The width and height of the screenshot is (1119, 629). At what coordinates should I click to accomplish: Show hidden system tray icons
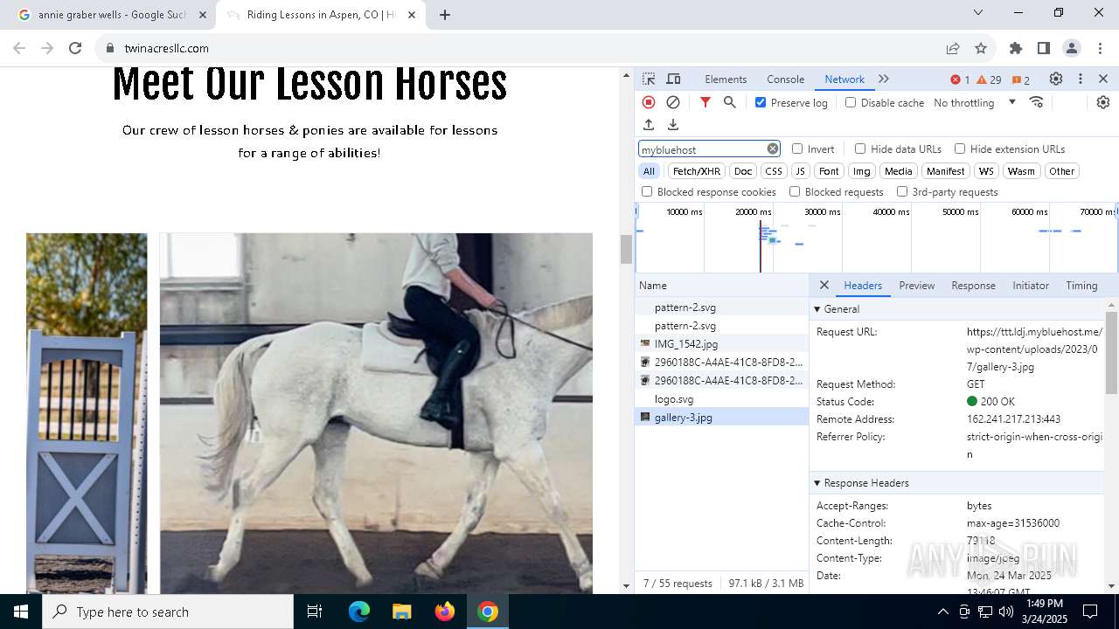coord(942,612)
